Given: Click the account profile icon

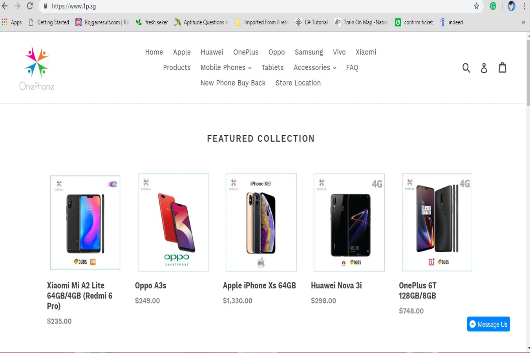Looking at the screenshot, I should point(484,68).
